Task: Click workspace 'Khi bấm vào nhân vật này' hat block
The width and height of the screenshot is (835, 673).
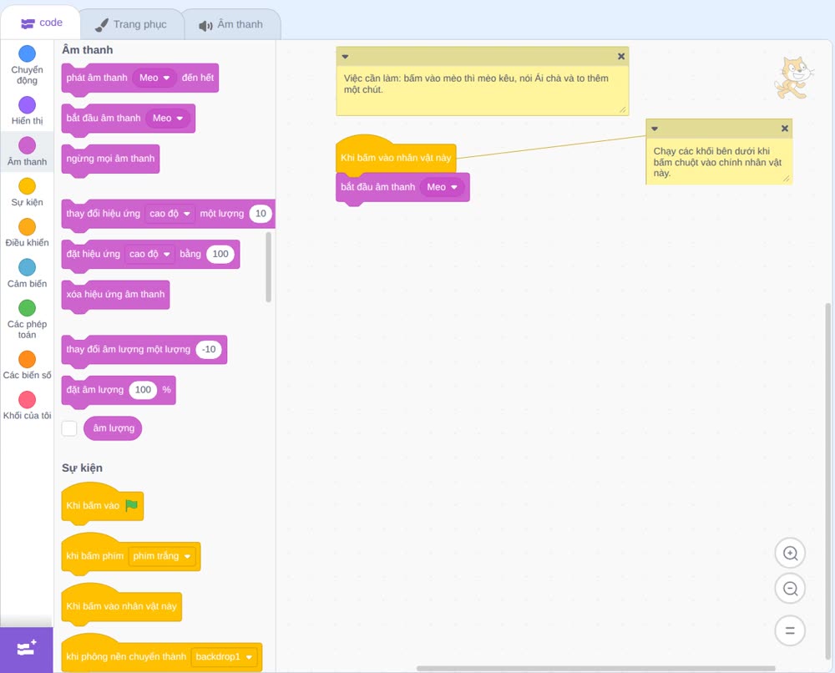Action: tap(396, 155)
